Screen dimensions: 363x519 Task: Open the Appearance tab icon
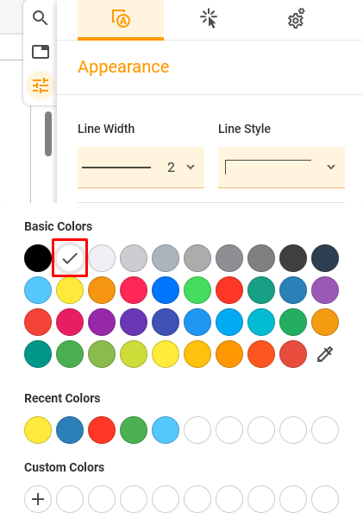coord(121,19)
